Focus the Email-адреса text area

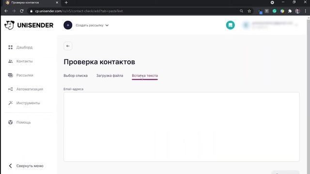click(x=182, y=127)
